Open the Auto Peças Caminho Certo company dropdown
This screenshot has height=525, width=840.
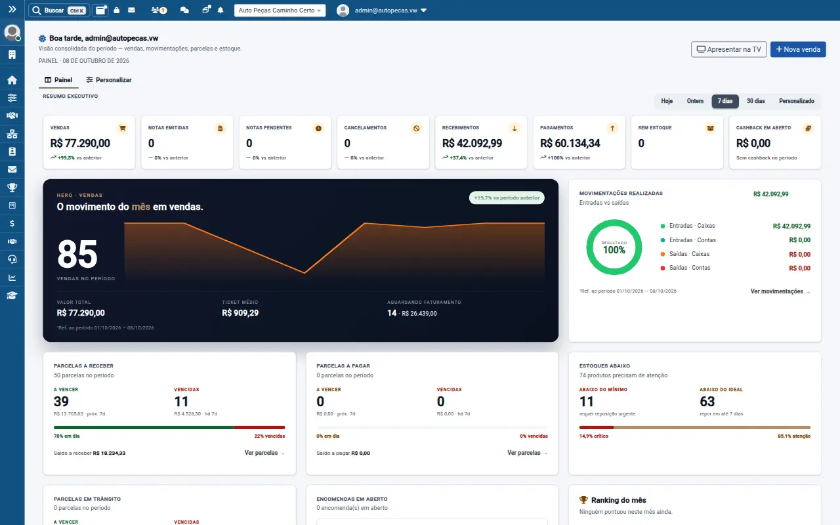[280, 10]
